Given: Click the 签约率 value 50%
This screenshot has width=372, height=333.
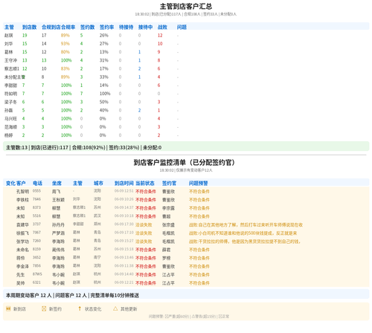Looking at the screenshot, I should coord(104,102).
